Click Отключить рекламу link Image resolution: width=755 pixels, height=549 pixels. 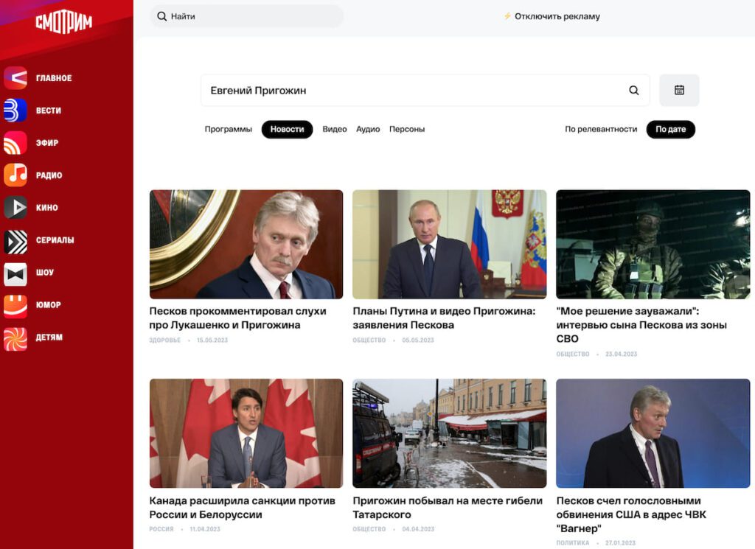pyautogui.click(x=557, y=16)
